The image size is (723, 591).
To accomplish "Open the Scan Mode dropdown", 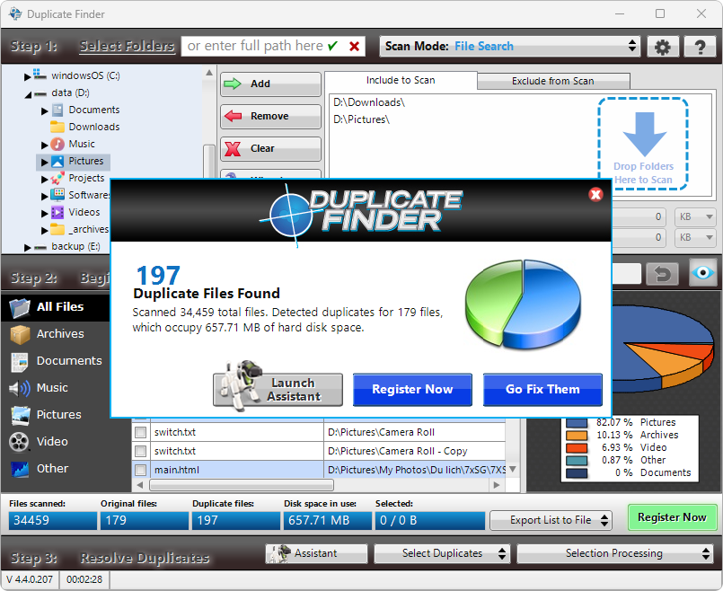I will 509,46.
